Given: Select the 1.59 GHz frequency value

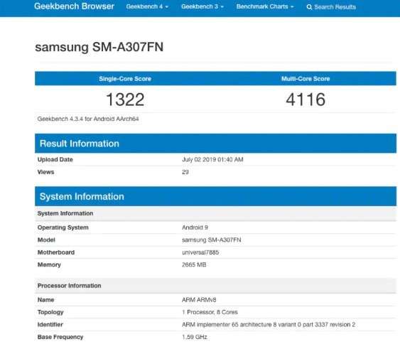Looking at the screenshot, I should click(195, 337).
